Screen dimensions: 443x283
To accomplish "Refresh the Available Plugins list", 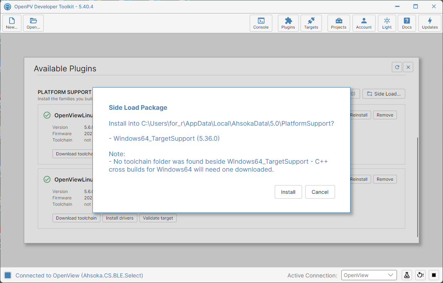I will coord(397,67).
